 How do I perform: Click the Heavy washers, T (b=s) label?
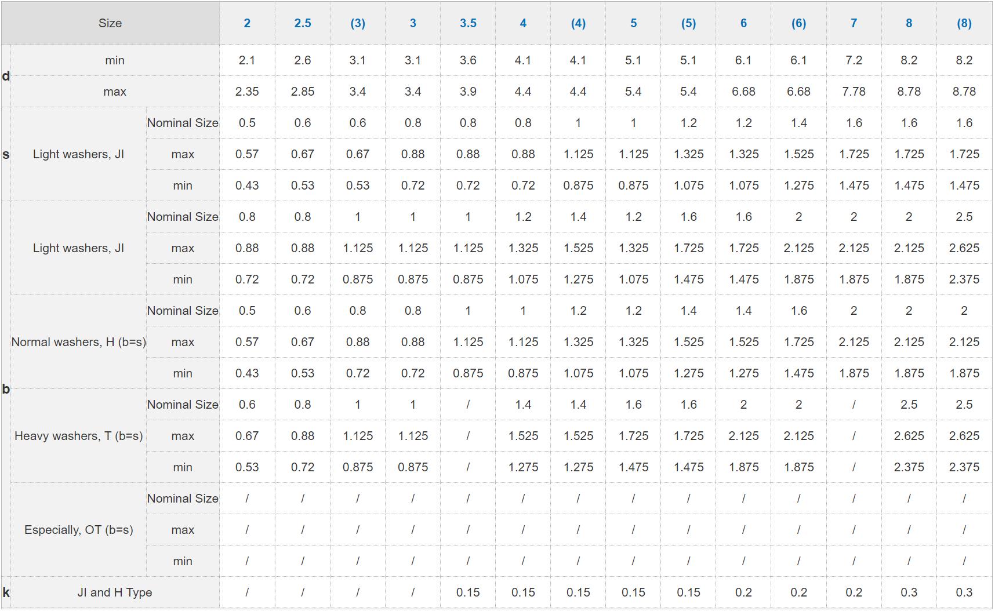(79, 436)
